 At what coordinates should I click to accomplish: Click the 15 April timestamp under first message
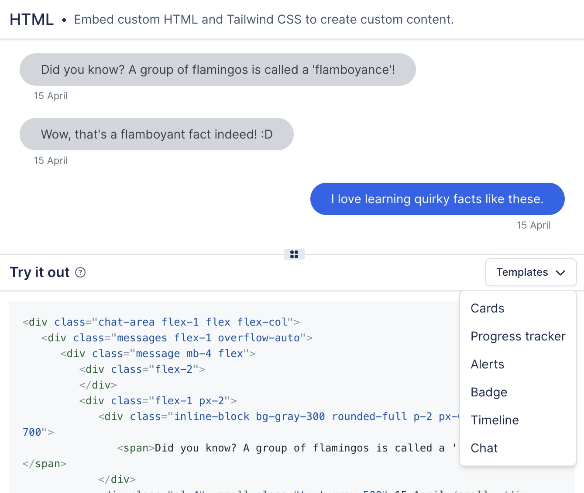(51, 96)
